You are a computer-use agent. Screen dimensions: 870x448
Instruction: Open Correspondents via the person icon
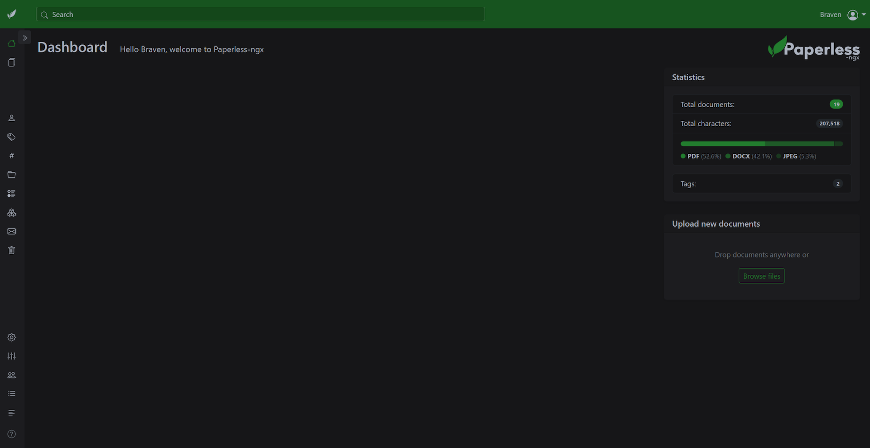[x=12, y=118]
